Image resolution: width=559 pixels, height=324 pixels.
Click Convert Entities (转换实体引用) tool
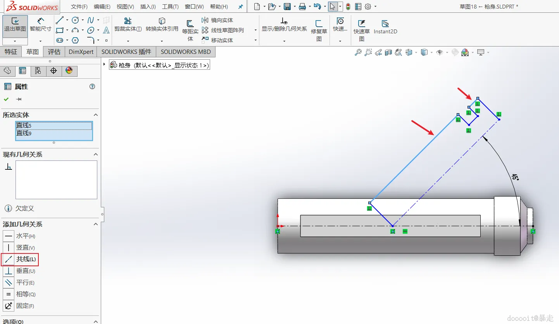tap(162, 25)
